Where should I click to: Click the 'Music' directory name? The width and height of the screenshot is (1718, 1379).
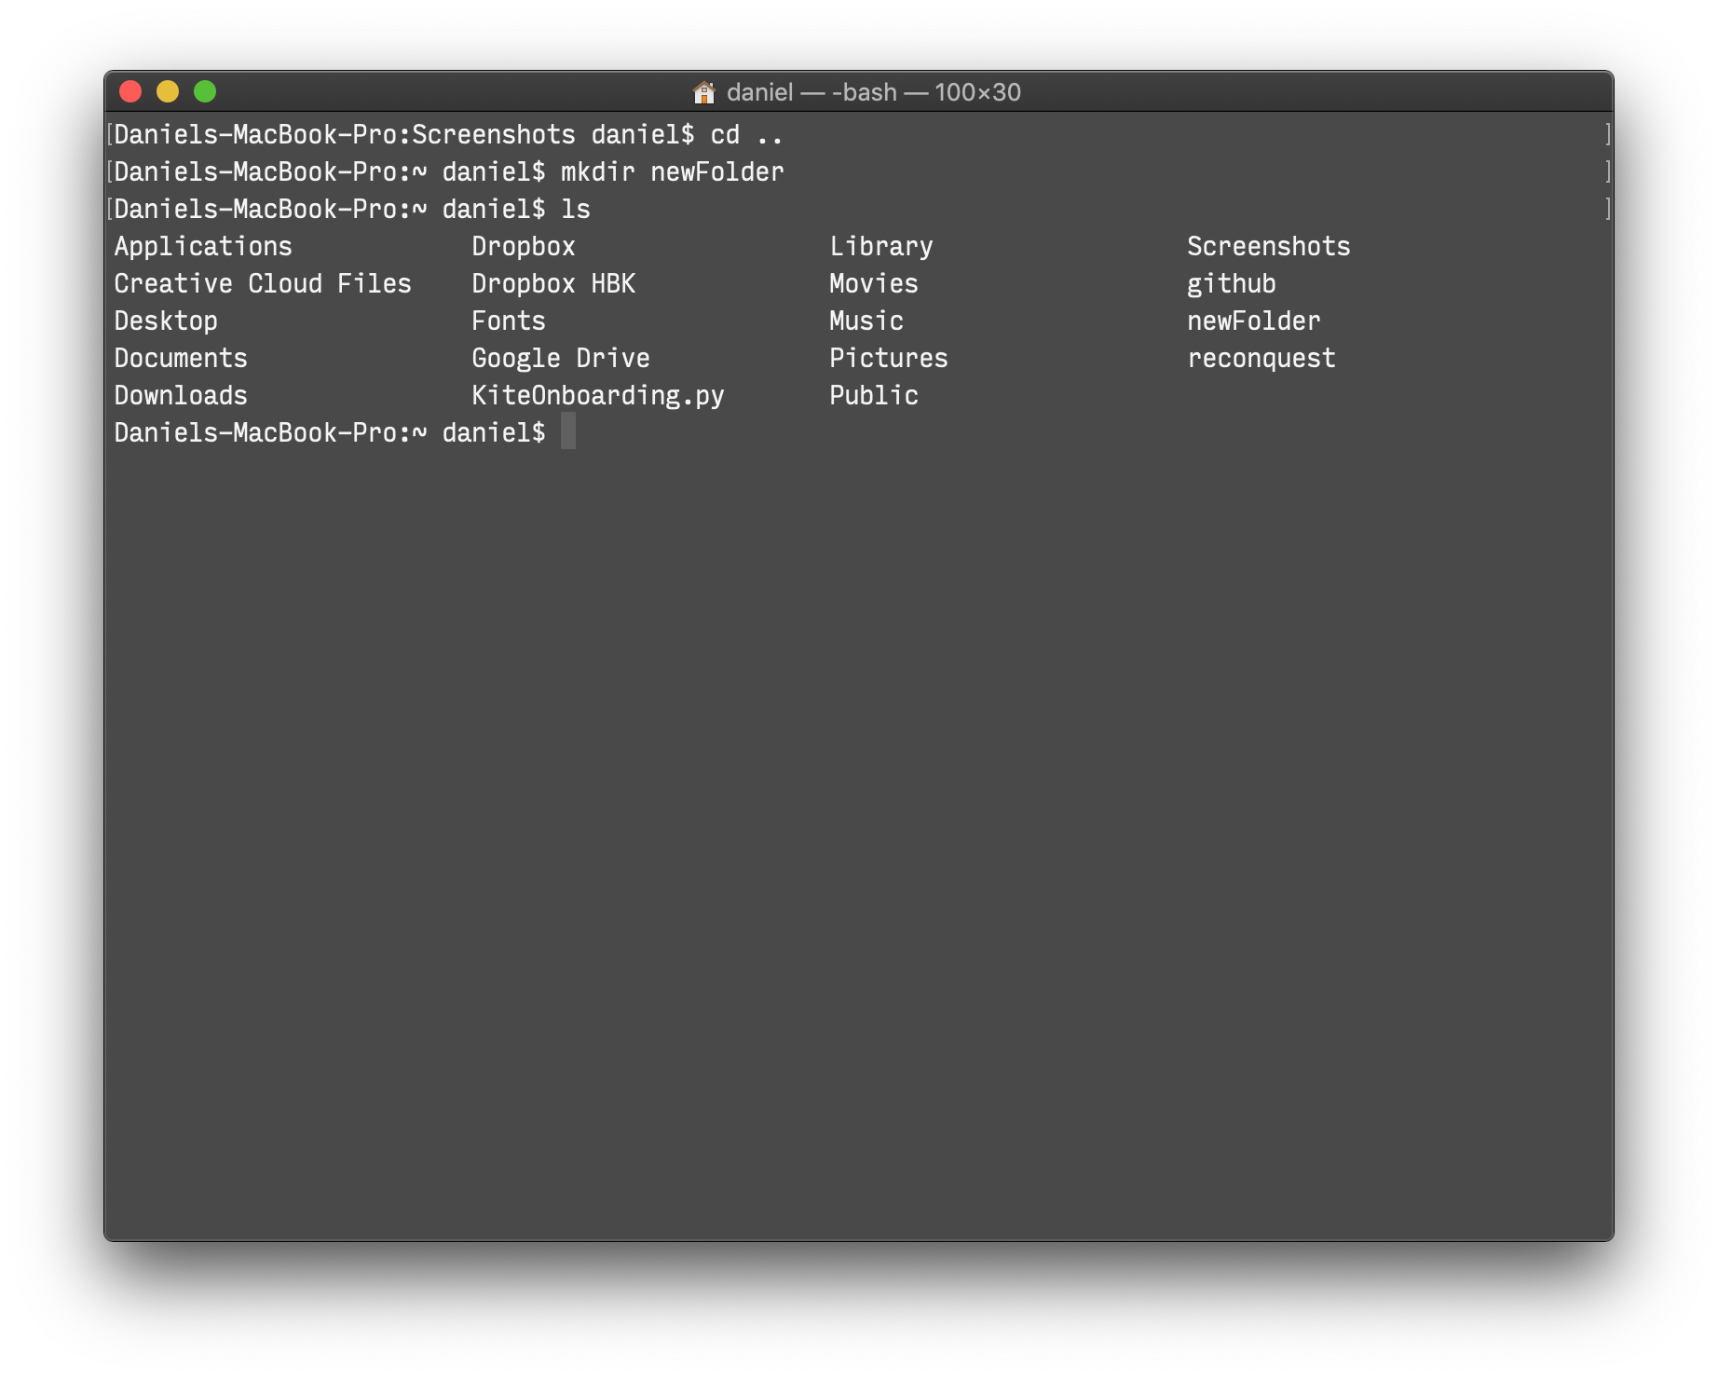click(866, 321)
